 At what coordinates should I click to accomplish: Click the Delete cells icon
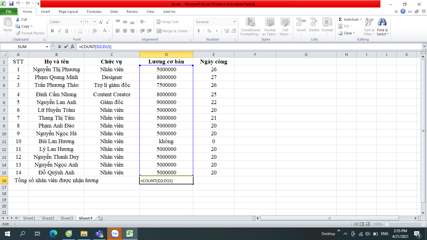coord(314,22)
